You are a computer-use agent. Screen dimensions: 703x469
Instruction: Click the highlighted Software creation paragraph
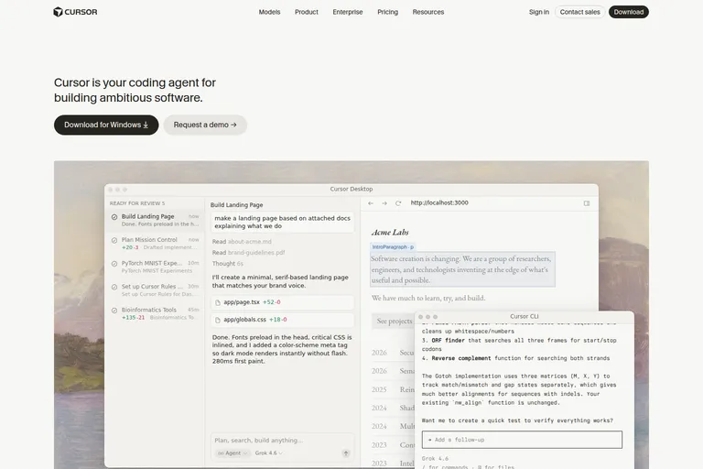(462, 269)
